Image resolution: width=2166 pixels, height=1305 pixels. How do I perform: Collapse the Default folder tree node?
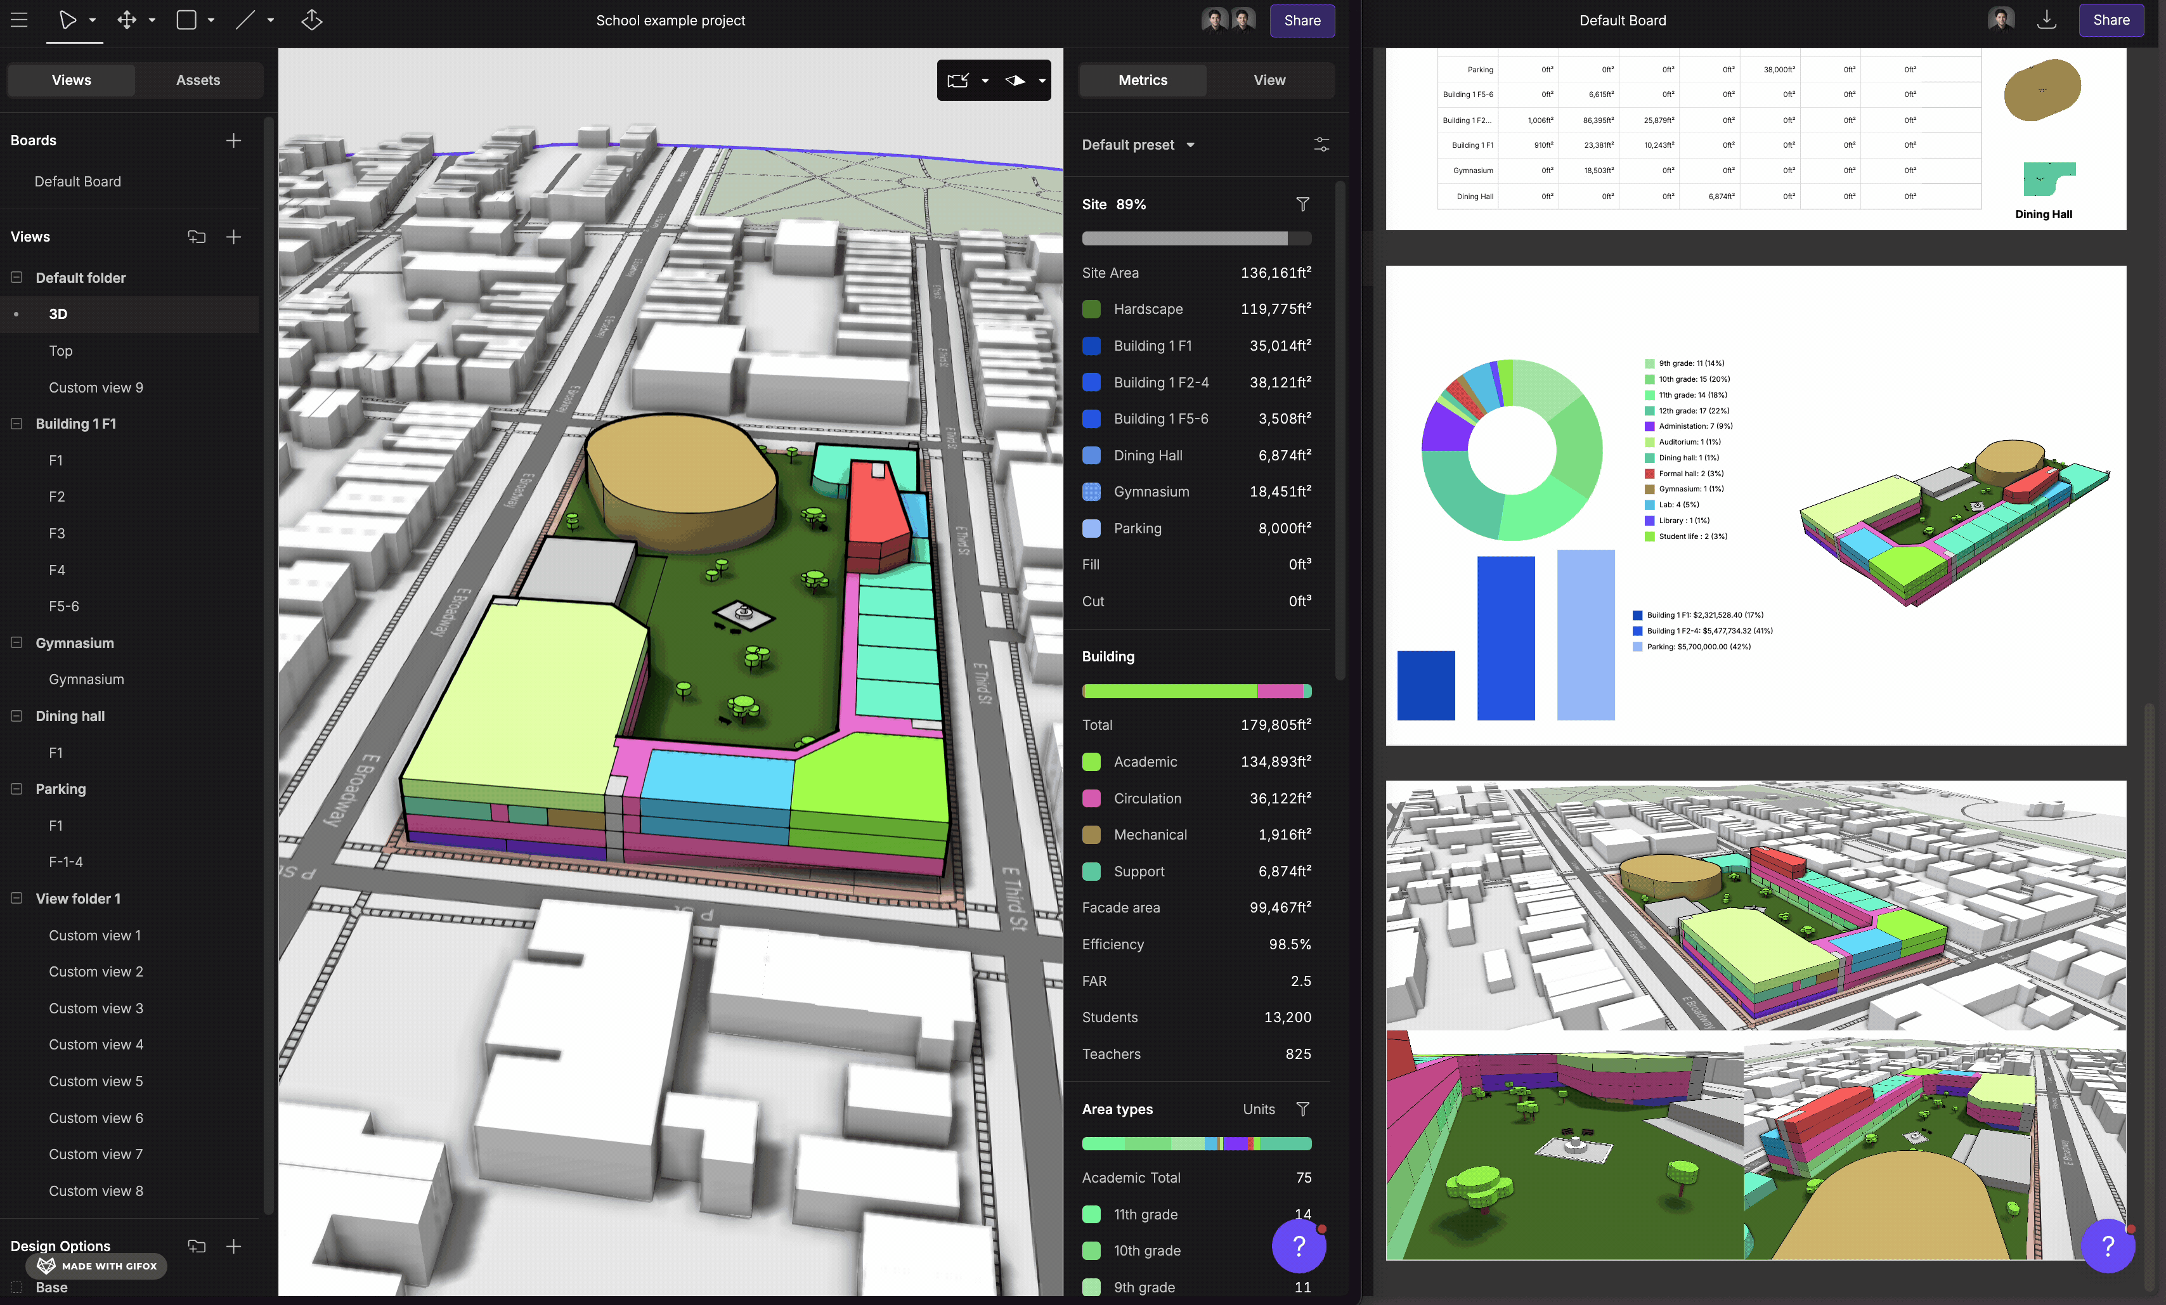click(16, 277)
